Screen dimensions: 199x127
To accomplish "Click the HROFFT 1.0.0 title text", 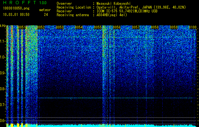I will [x=25, y=3].
